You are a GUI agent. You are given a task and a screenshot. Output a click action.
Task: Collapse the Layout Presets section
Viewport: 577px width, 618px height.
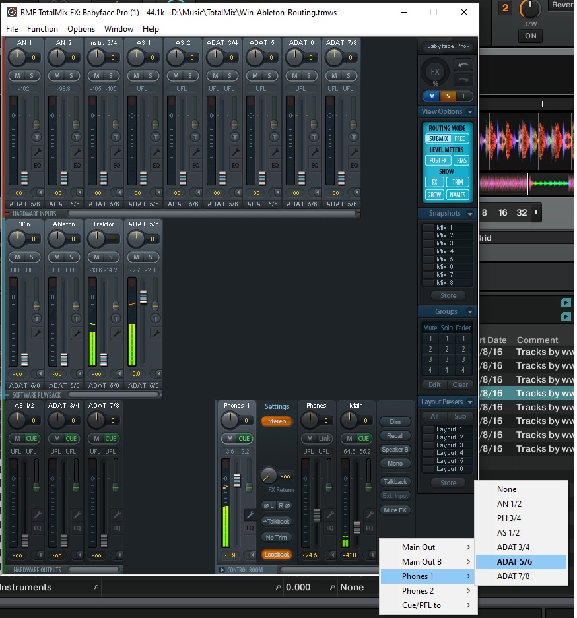point(470,402)
